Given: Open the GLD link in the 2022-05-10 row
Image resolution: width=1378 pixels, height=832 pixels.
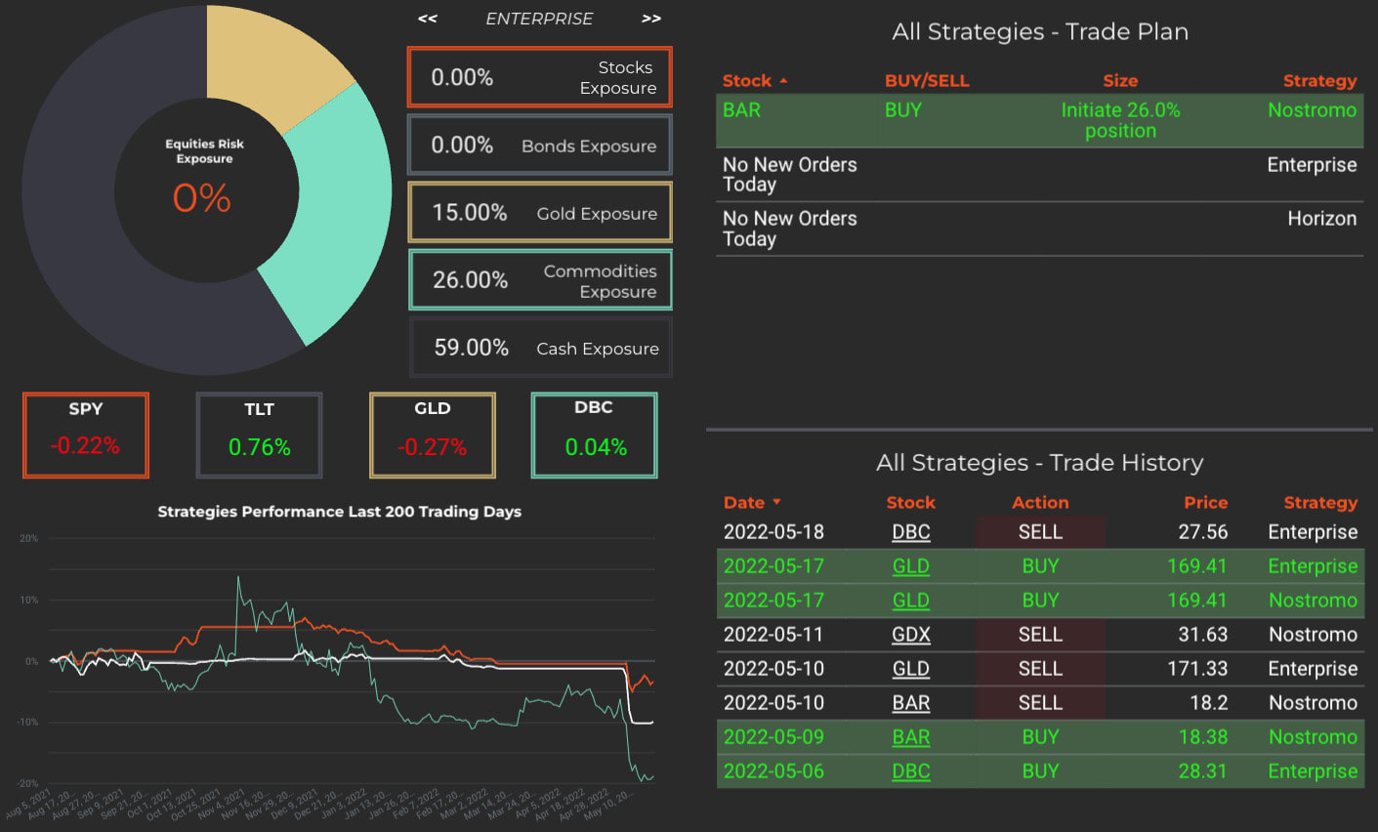Looking at the screenshot, I should pos(911,668).
